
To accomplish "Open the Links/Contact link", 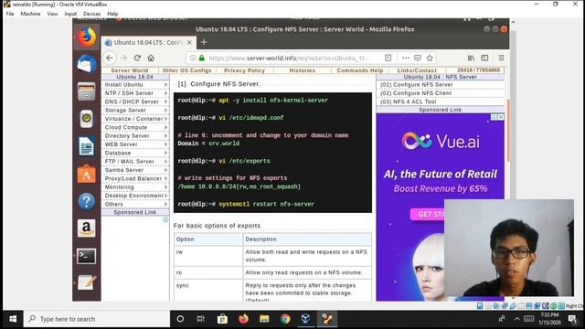I will pos(417,70).
